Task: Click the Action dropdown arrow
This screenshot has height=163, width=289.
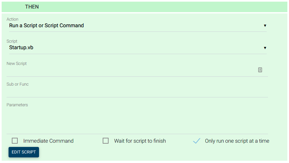Action: point(265,26)
